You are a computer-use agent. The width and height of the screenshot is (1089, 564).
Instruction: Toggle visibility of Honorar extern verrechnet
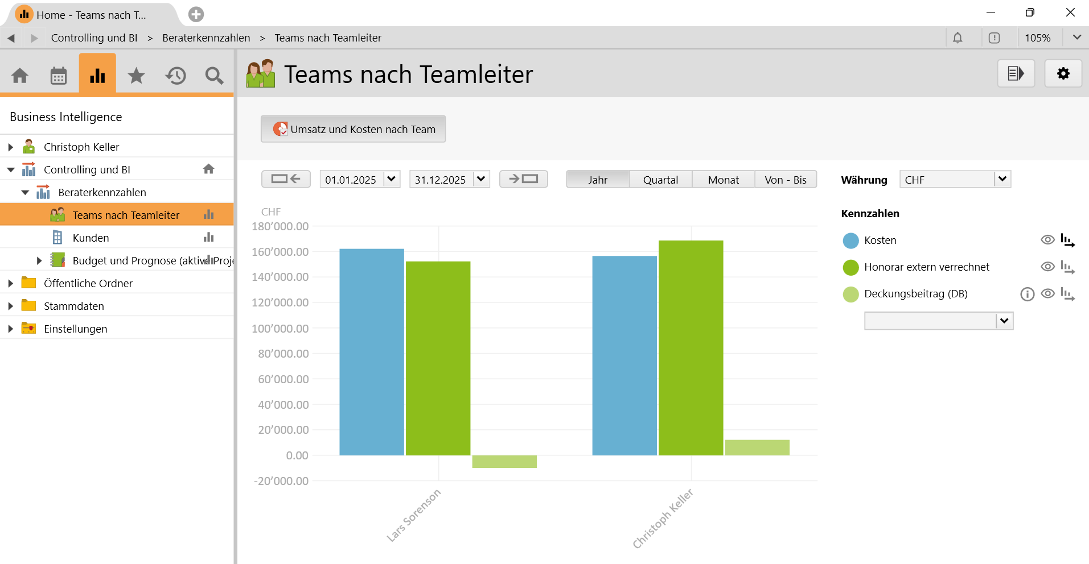[1048, 267]
